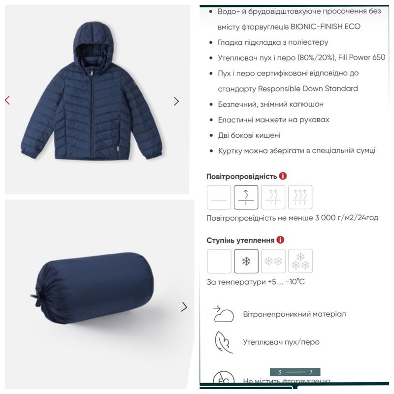The height and width of the screenshot is (394, 394).
Task: Select the empty breathability level box
Action: pyautogui.click(x=219, y=197)
